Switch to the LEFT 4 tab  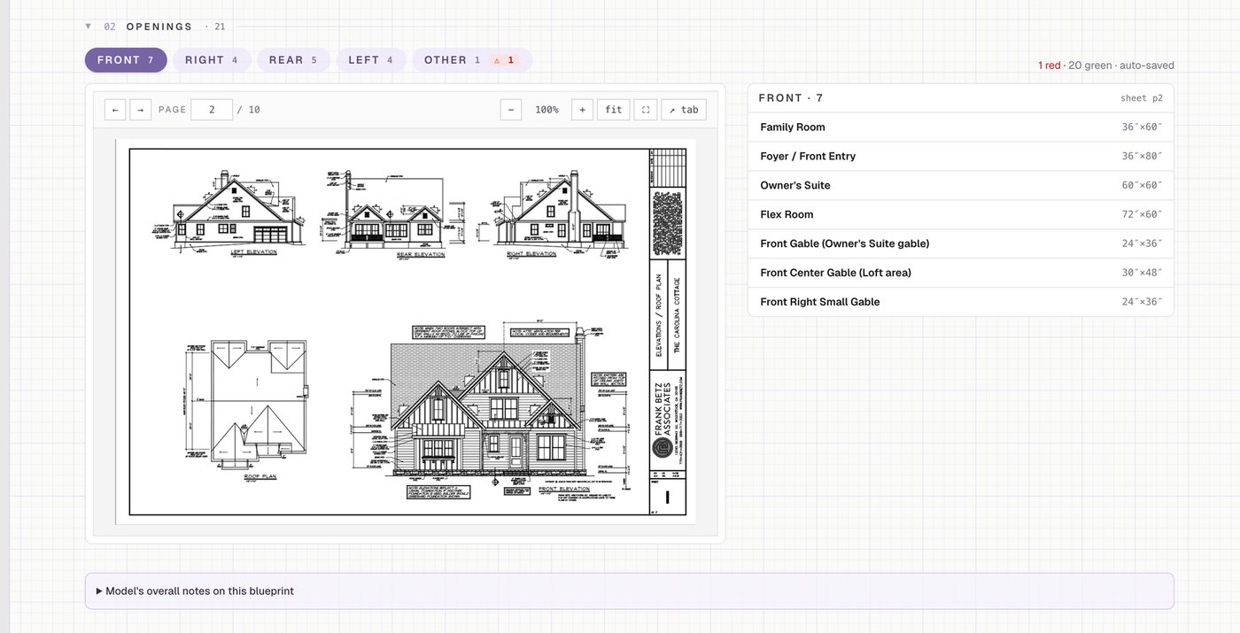pos(371,60)
